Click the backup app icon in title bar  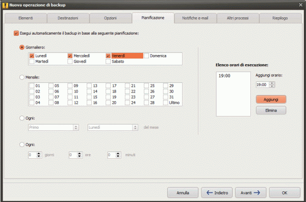coord(5,5)
